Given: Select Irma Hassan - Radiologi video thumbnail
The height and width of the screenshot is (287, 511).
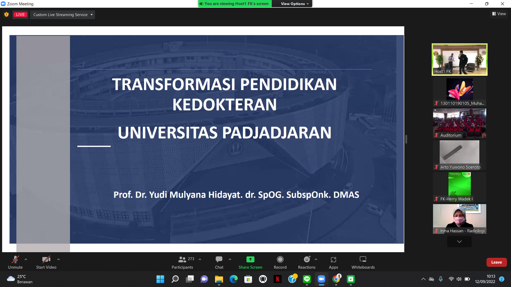Looking at the screenshot, I should click(459, 219).
